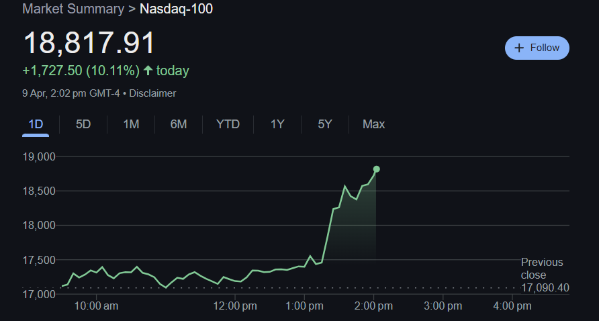Click the green up arrow icon
This screenshot has height=321, width=599.
148,71
